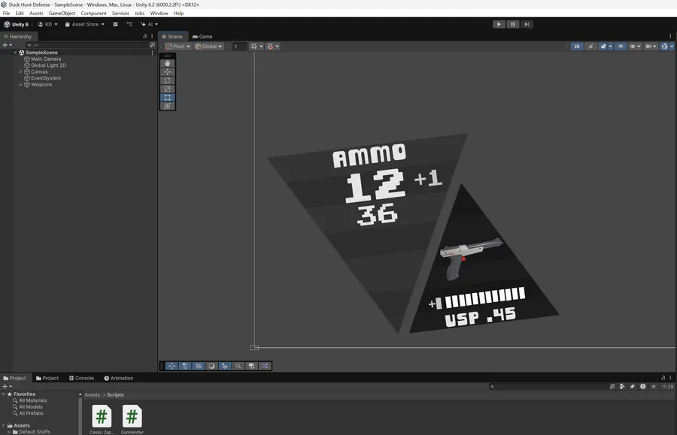Click the Unity 6 logo button

click(17, 25)
